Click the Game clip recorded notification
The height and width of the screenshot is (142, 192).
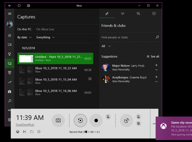tap(174, 128)
